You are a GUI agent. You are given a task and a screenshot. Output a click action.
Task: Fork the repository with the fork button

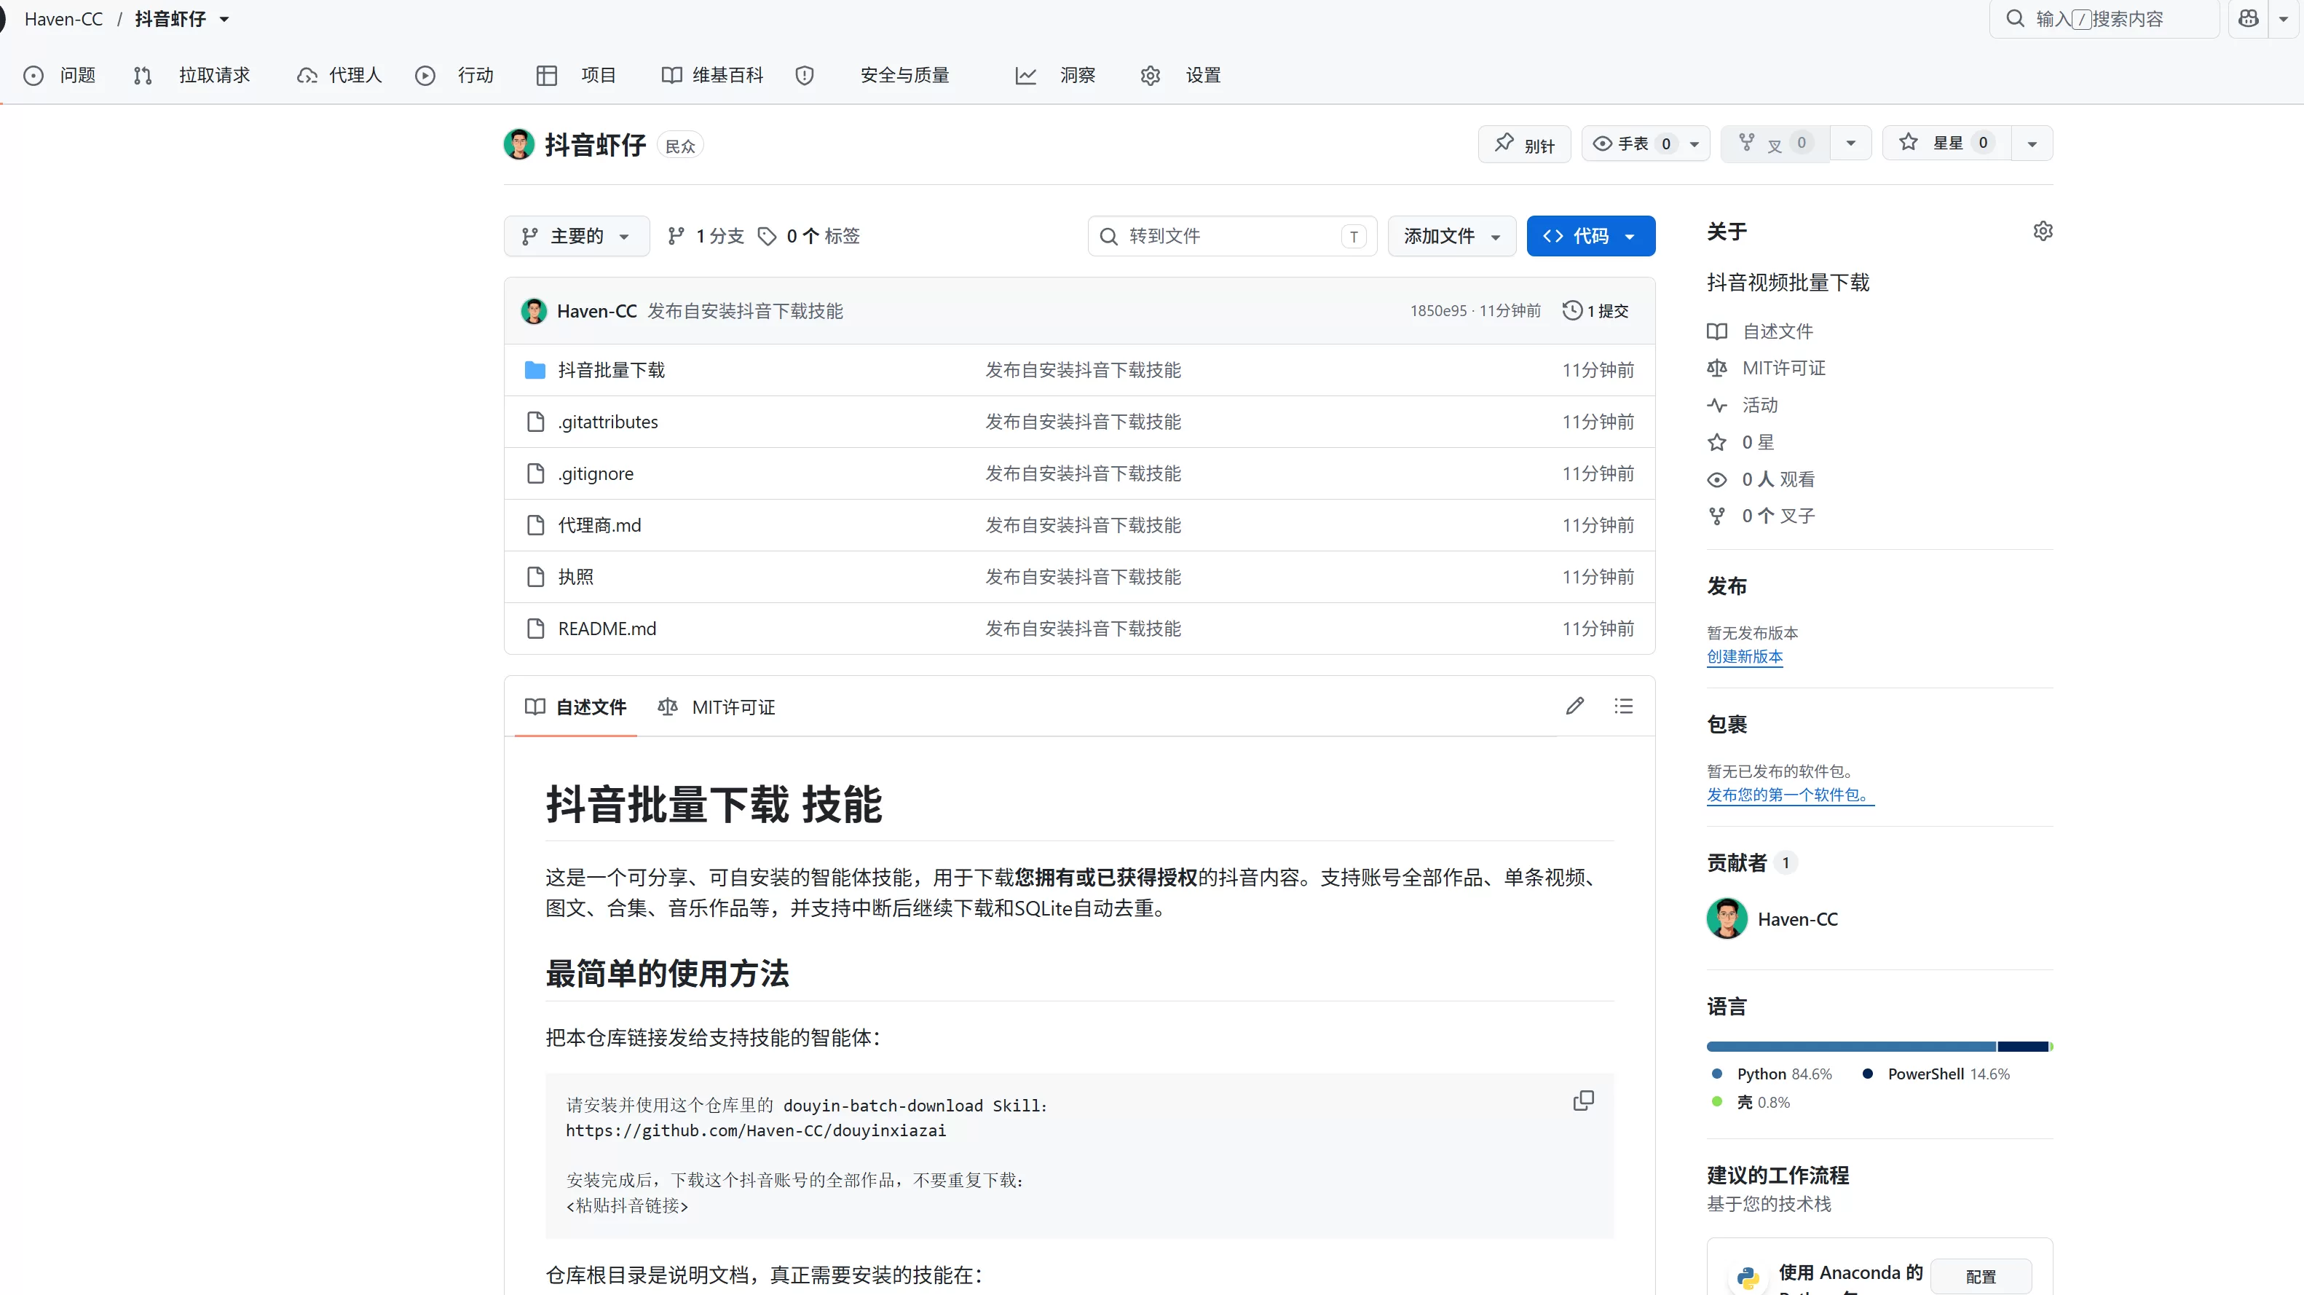click(x=1775, y=143)
